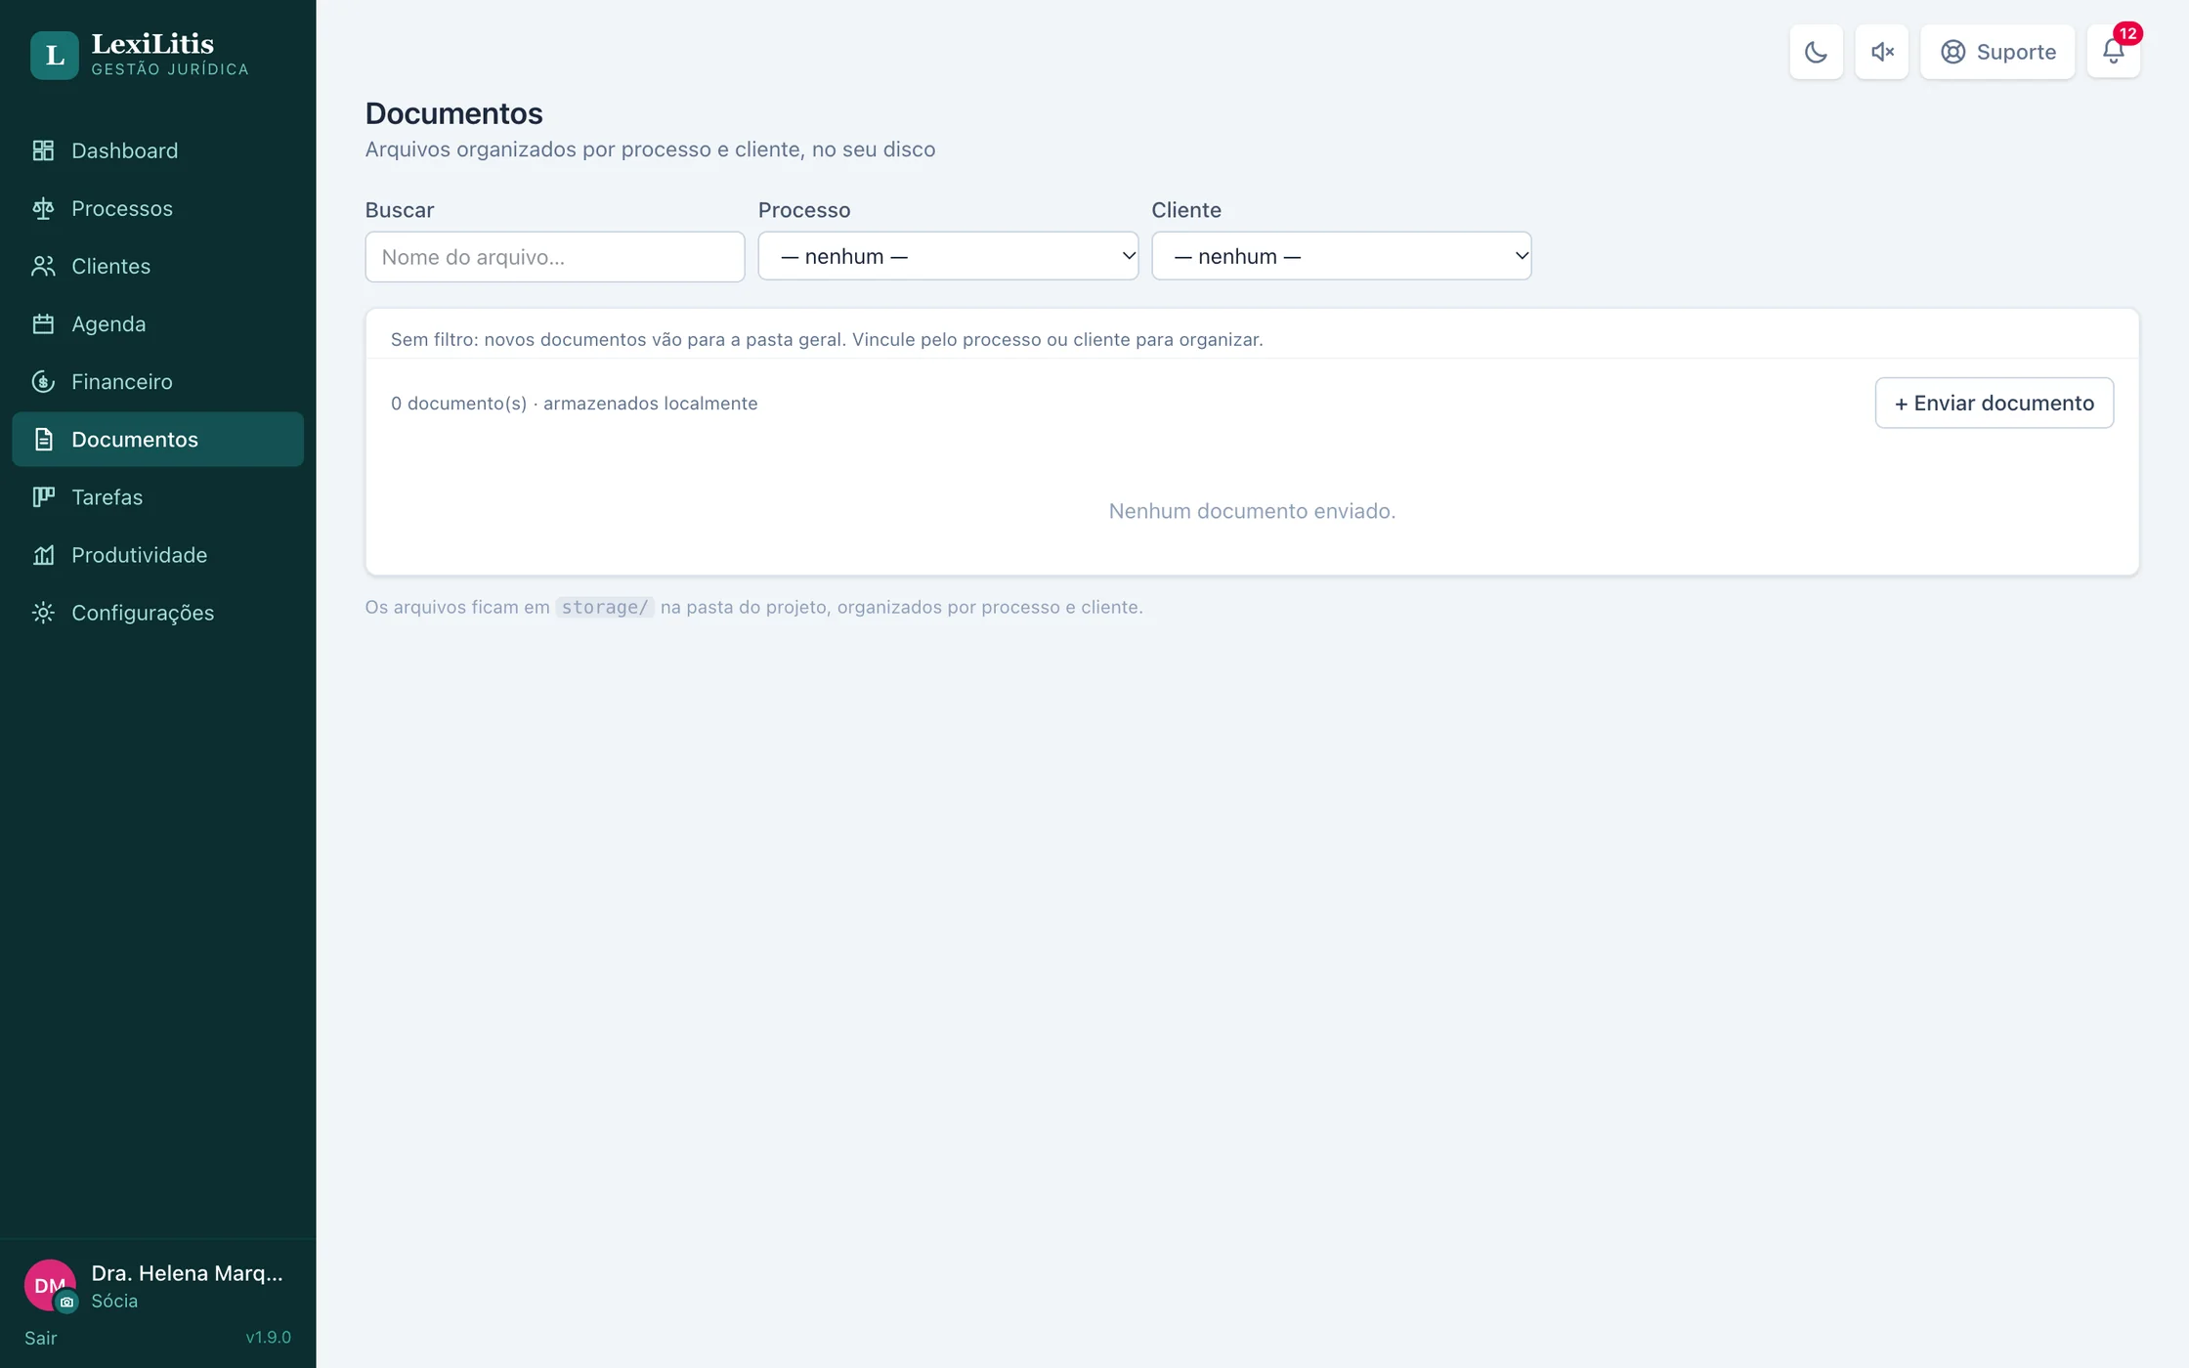Click the Processos scales icon

click(x=43, y=208)
